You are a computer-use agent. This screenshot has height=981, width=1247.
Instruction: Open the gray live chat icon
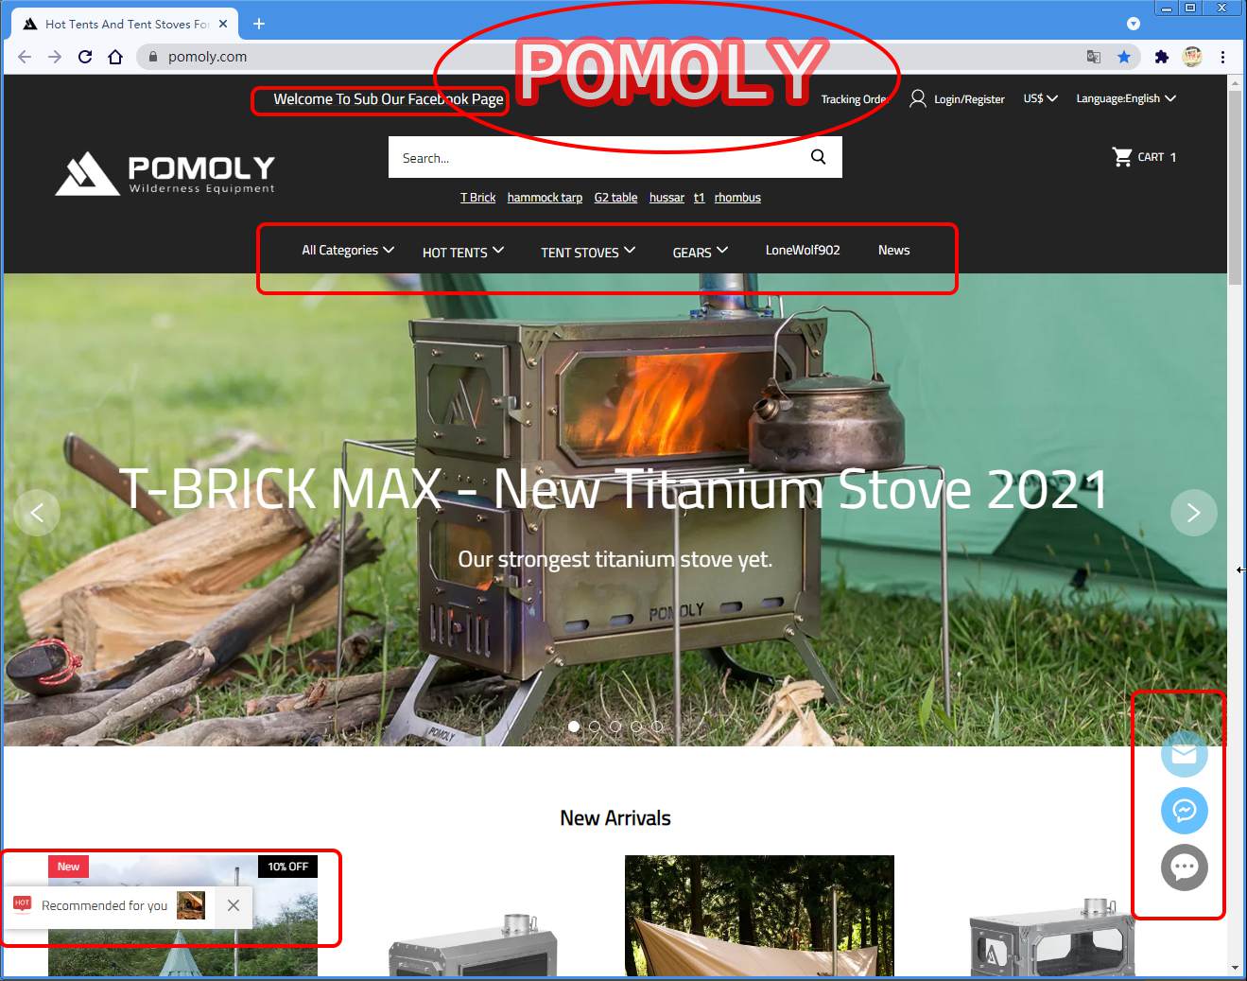1185,867
